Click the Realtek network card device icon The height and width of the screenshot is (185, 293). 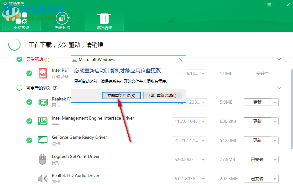point(43,102)
